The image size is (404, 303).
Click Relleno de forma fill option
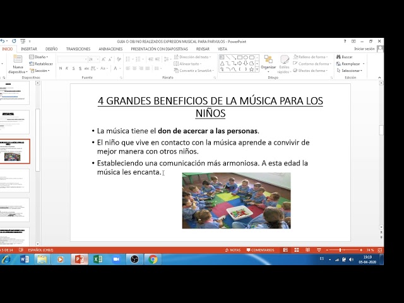tap(311, 57)
